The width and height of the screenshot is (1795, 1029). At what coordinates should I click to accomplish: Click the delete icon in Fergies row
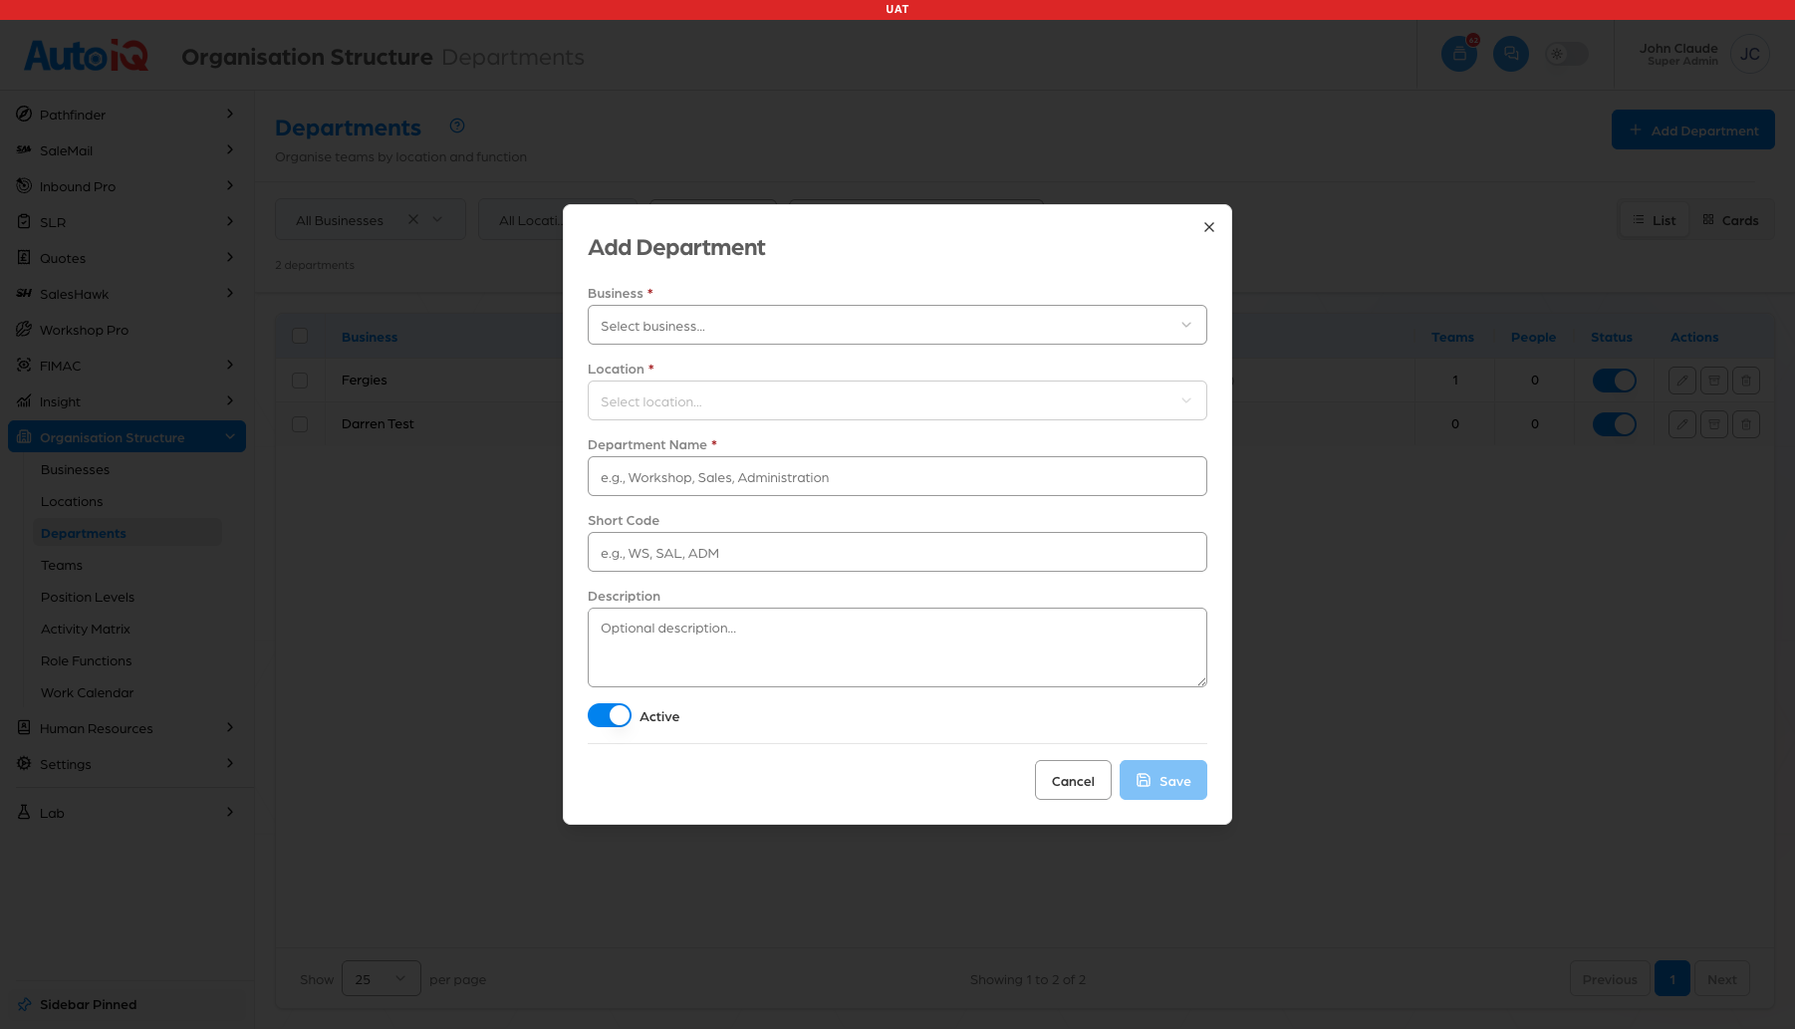pyautogui.click(x=1746, y=381)
